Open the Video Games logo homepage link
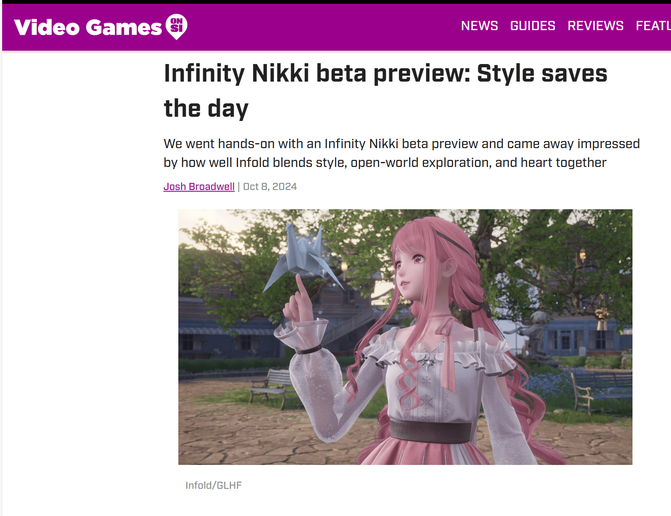 coord(100,27)
